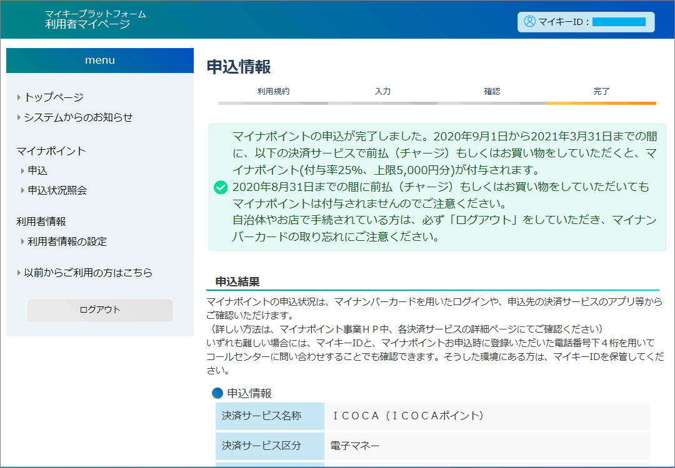Click the masked マイキーID value field
The image size is (675, 468).
click(619, 22)
